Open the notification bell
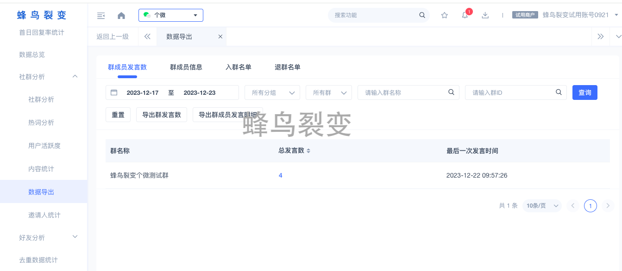The image size is (622, 271). point(465,15)
